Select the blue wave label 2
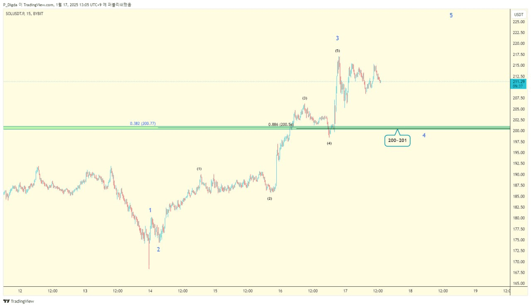The image size is (531, 307). pyautogui.click(x=158, y=249)
